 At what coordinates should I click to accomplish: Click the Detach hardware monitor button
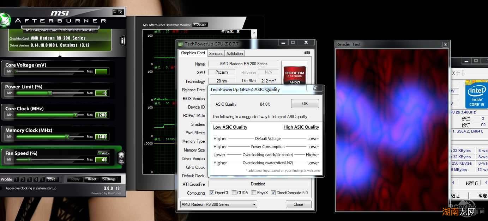pos(200,25)
